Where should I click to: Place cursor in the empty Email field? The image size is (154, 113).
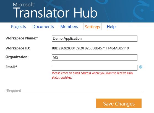(x=95, y=67)
